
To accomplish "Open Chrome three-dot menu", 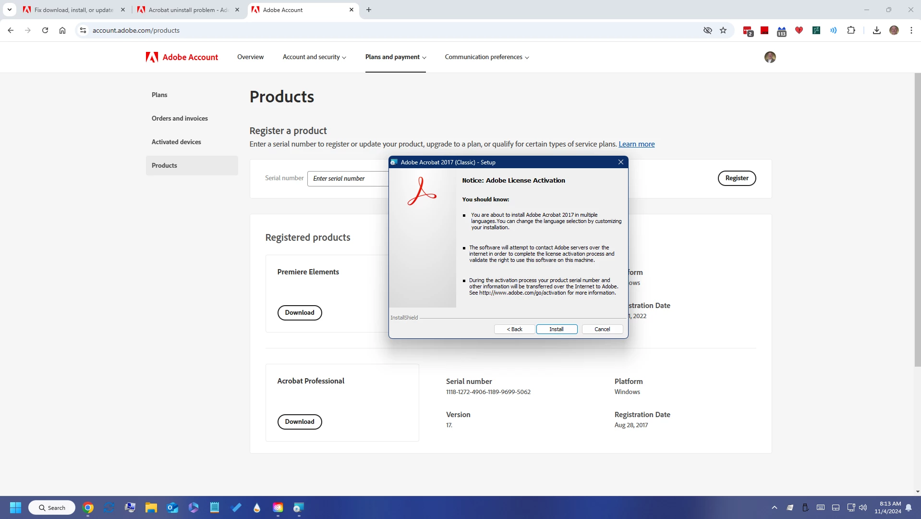I will [911, 30].
